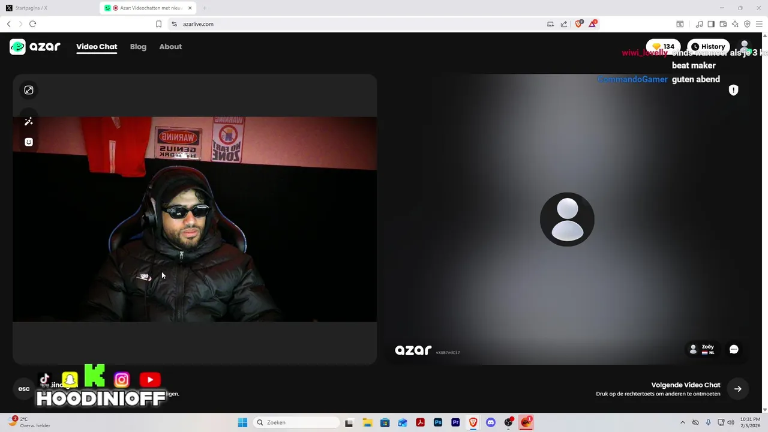Open Microsoft Store from taskbar
The image size is (768, 432).
tap(385, 422)
